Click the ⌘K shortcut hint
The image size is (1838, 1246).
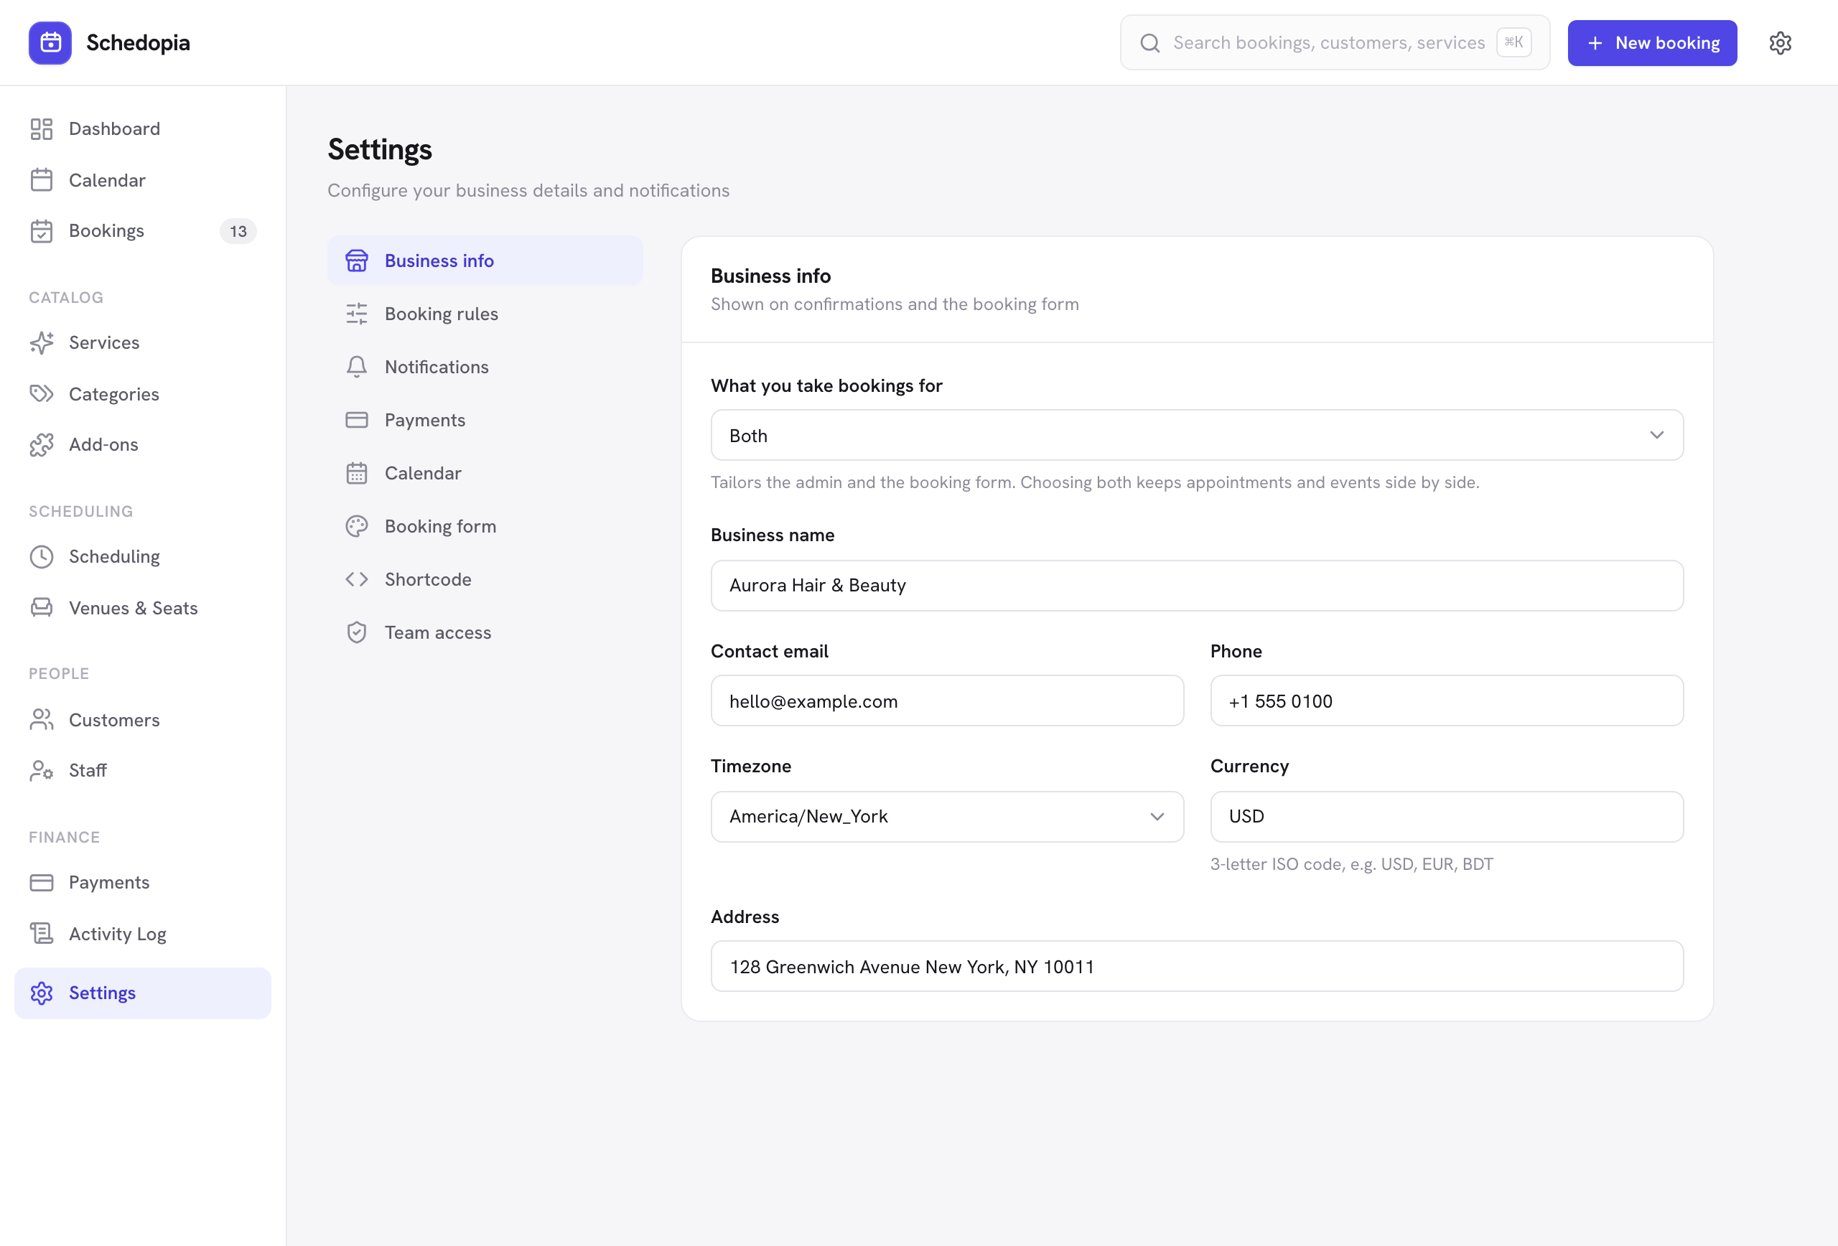pos(1513,42)
